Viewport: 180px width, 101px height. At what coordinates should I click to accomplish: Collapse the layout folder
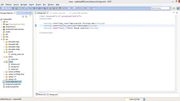pyautogui.click(x=4, y=52)
